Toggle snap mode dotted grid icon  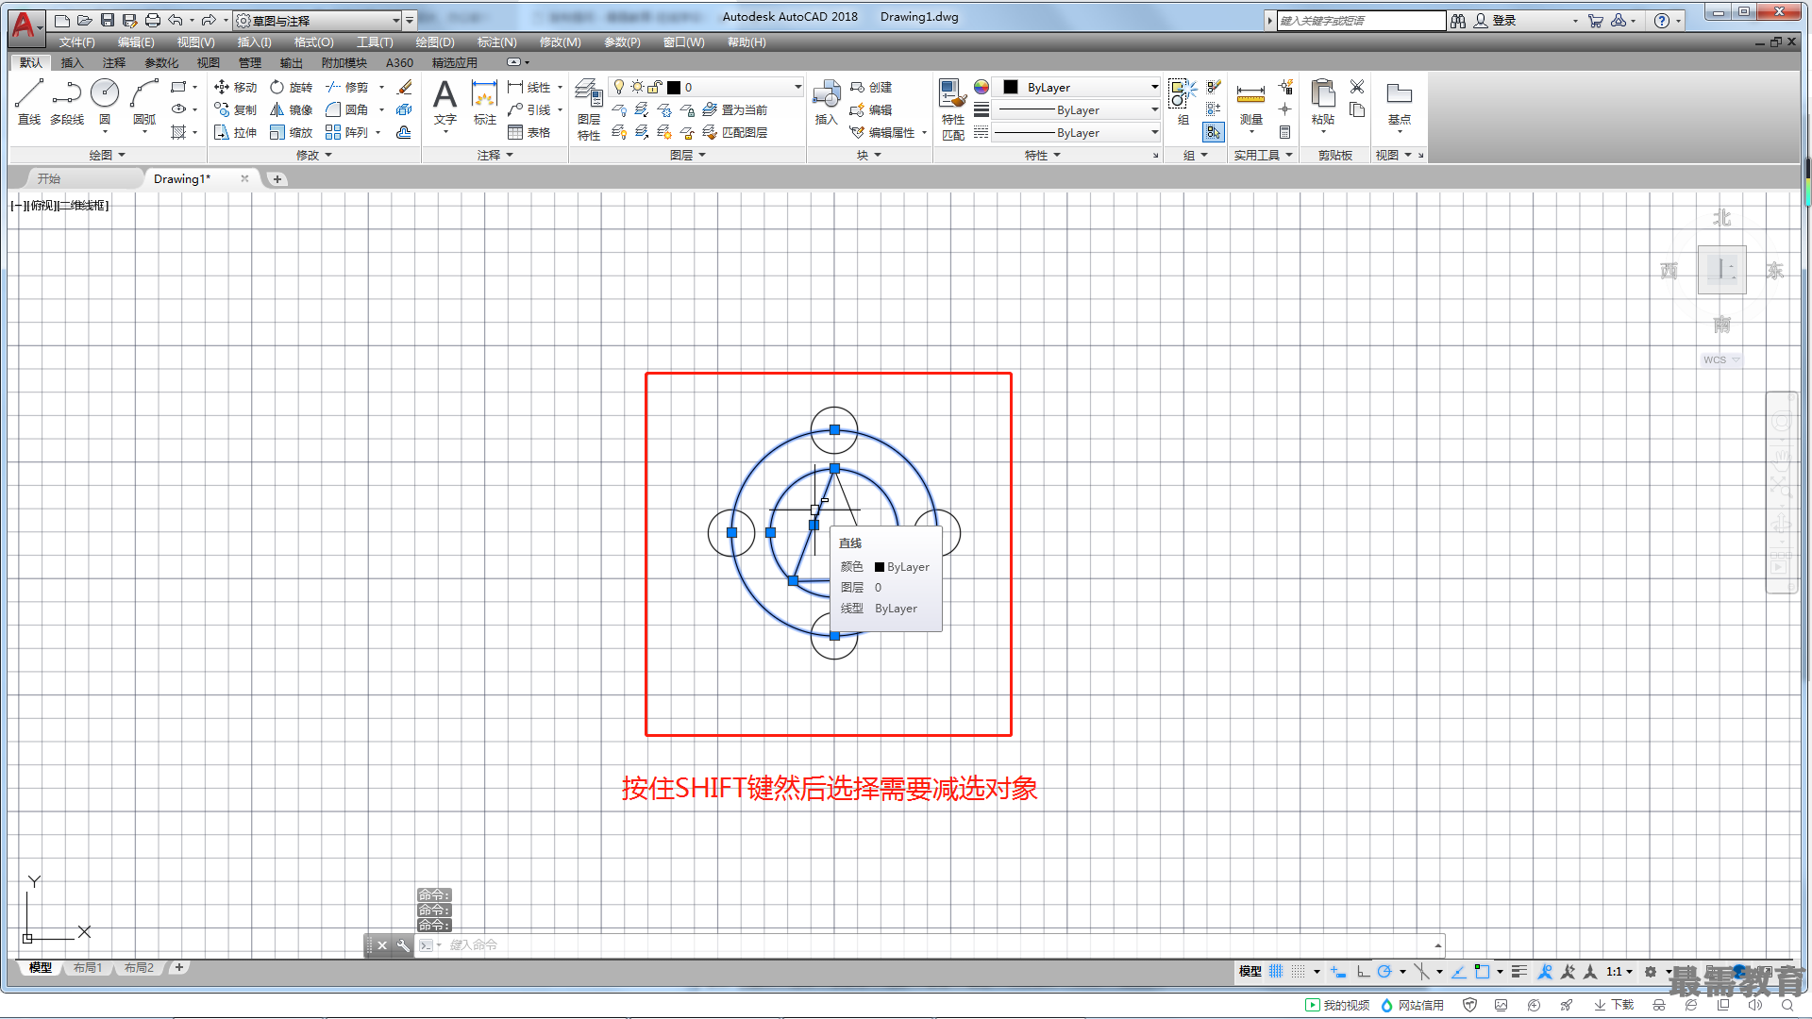click(x=1299, y=971)
